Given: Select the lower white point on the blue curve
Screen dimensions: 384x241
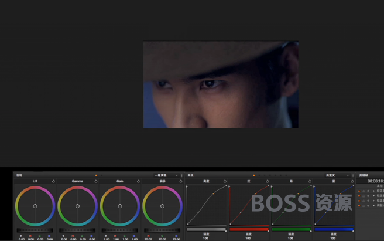Looking at the screenshot, I should pyautogui.click(x=325, y=213).
